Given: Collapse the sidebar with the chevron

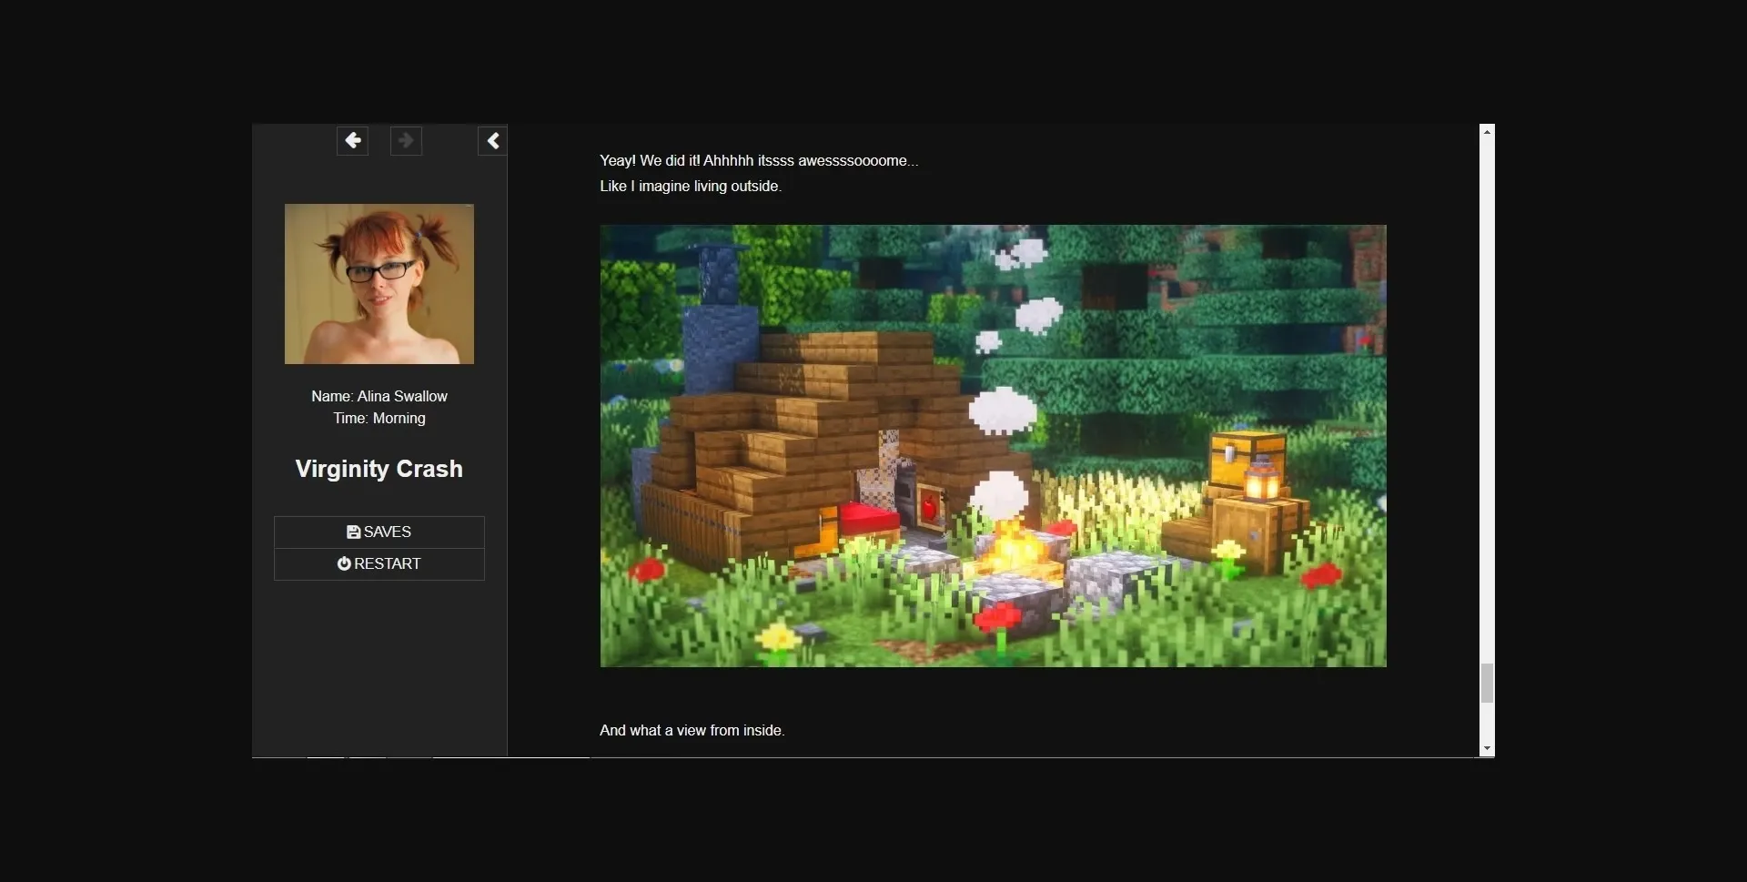Looking at the screenshot, I should tap(492, 141).
